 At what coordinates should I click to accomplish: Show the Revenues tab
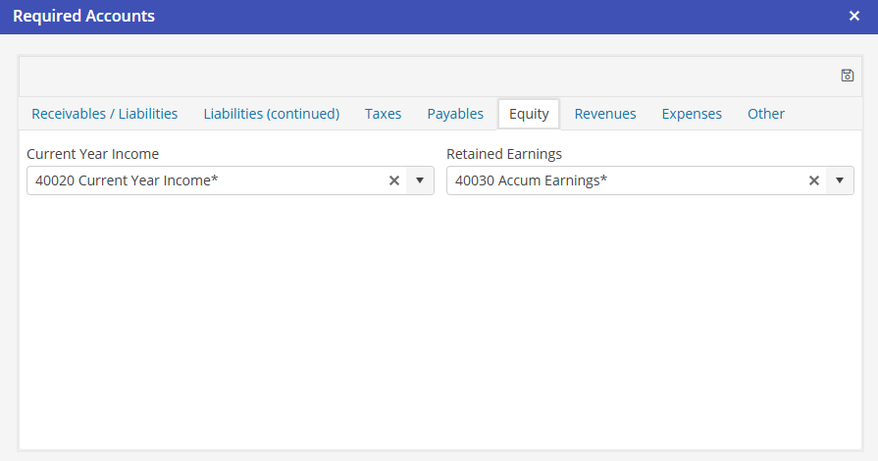tap(605, 114)
